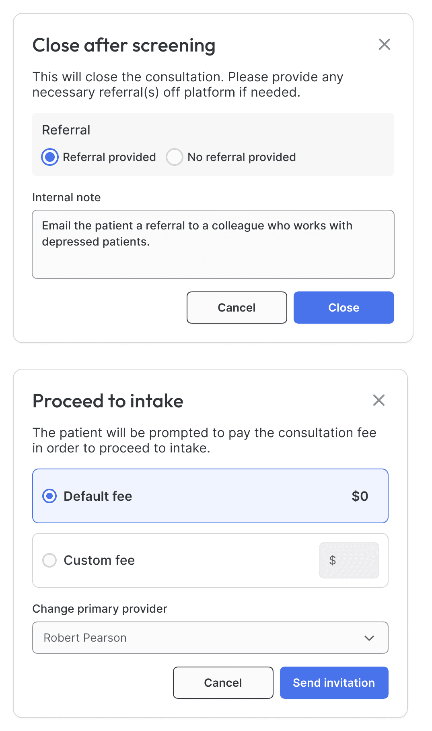Pick the Custom fee radio option
Image resolution: width=432 pixels, height=731 pixels.
[x=49, y=560]
